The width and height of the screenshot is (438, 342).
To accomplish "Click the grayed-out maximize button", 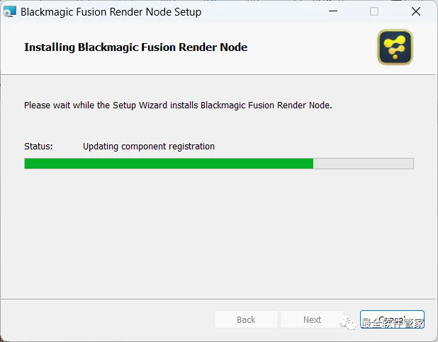I will (x=374, y=11).
